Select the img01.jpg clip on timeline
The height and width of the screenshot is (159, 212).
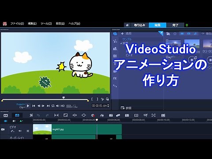(77, 129)
